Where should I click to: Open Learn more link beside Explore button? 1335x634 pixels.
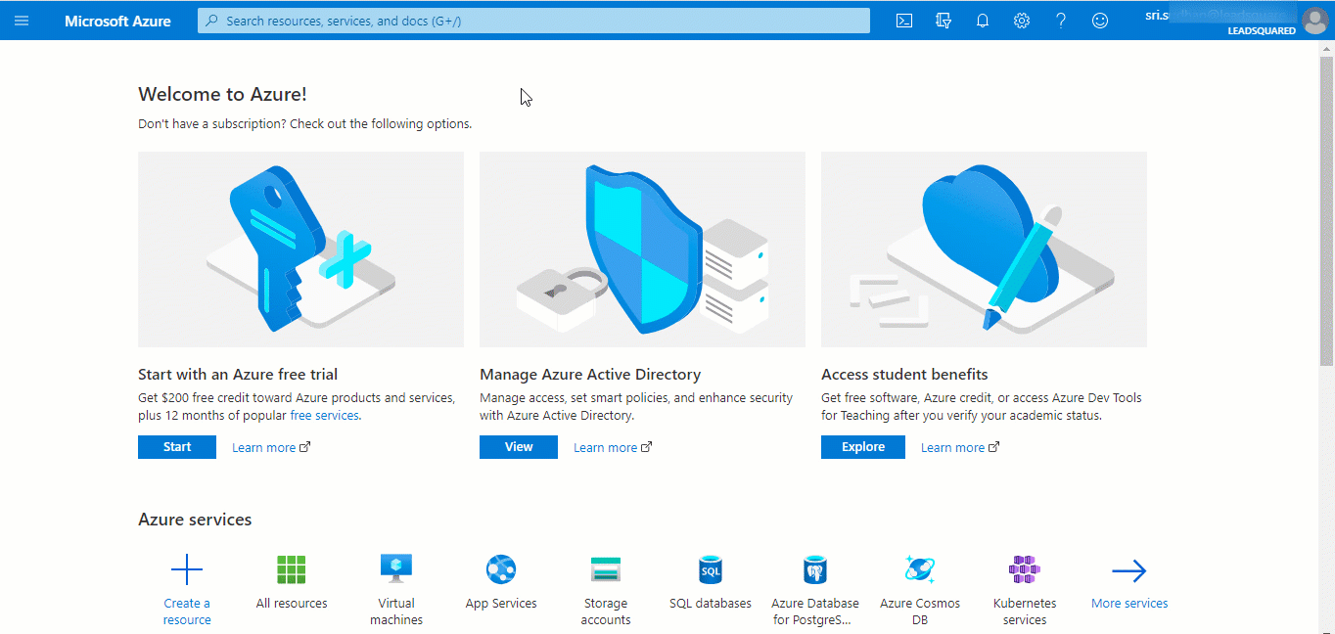point(960,448)
